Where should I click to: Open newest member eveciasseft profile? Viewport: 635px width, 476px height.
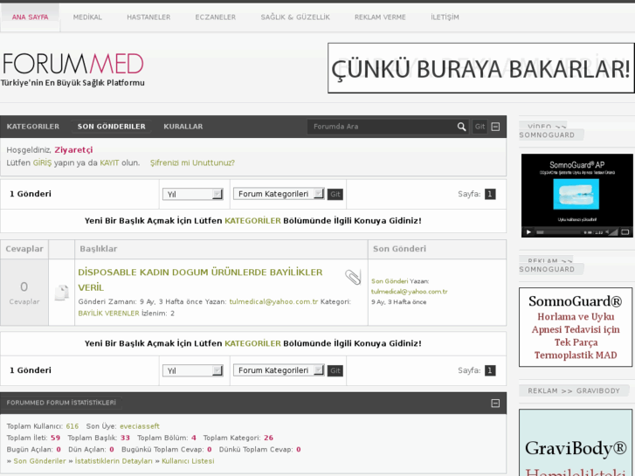139,426
